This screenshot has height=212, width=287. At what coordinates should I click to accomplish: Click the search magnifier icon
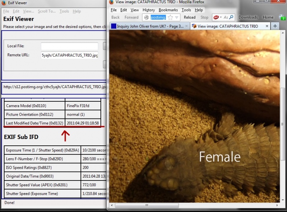[x=231, y=17]
